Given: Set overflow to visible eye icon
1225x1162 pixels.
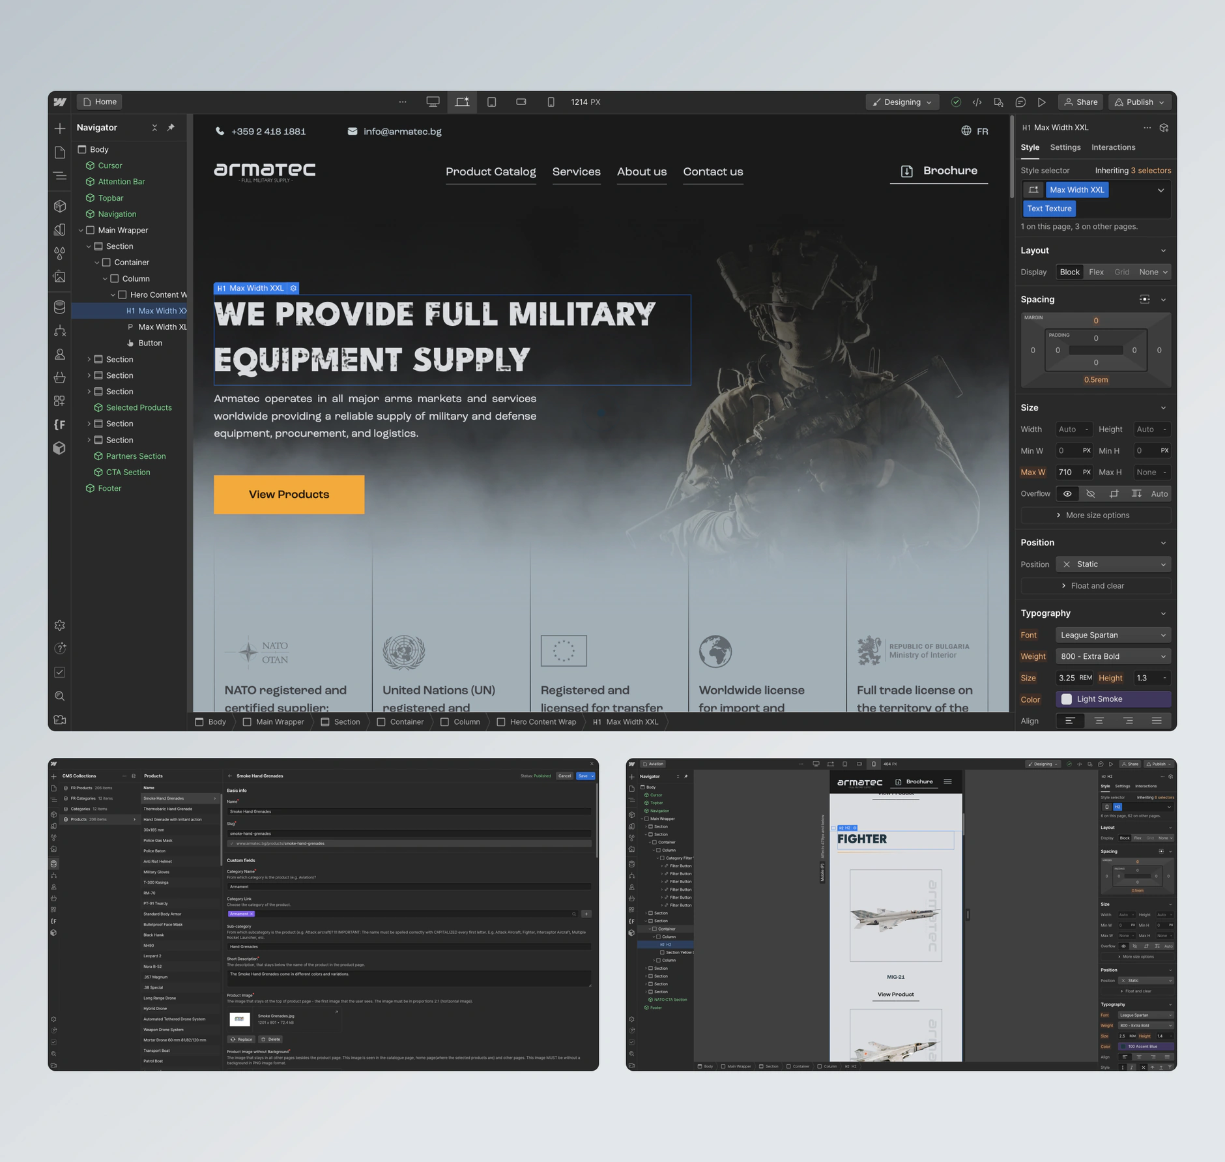Looking at the screenshot, I should click(x=1067, y=493).
